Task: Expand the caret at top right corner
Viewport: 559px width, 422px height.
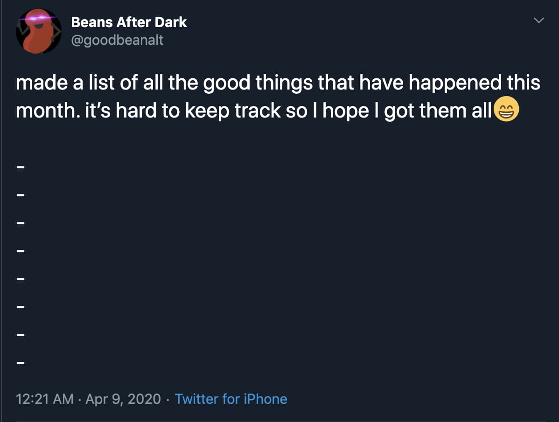Action: 539,21
